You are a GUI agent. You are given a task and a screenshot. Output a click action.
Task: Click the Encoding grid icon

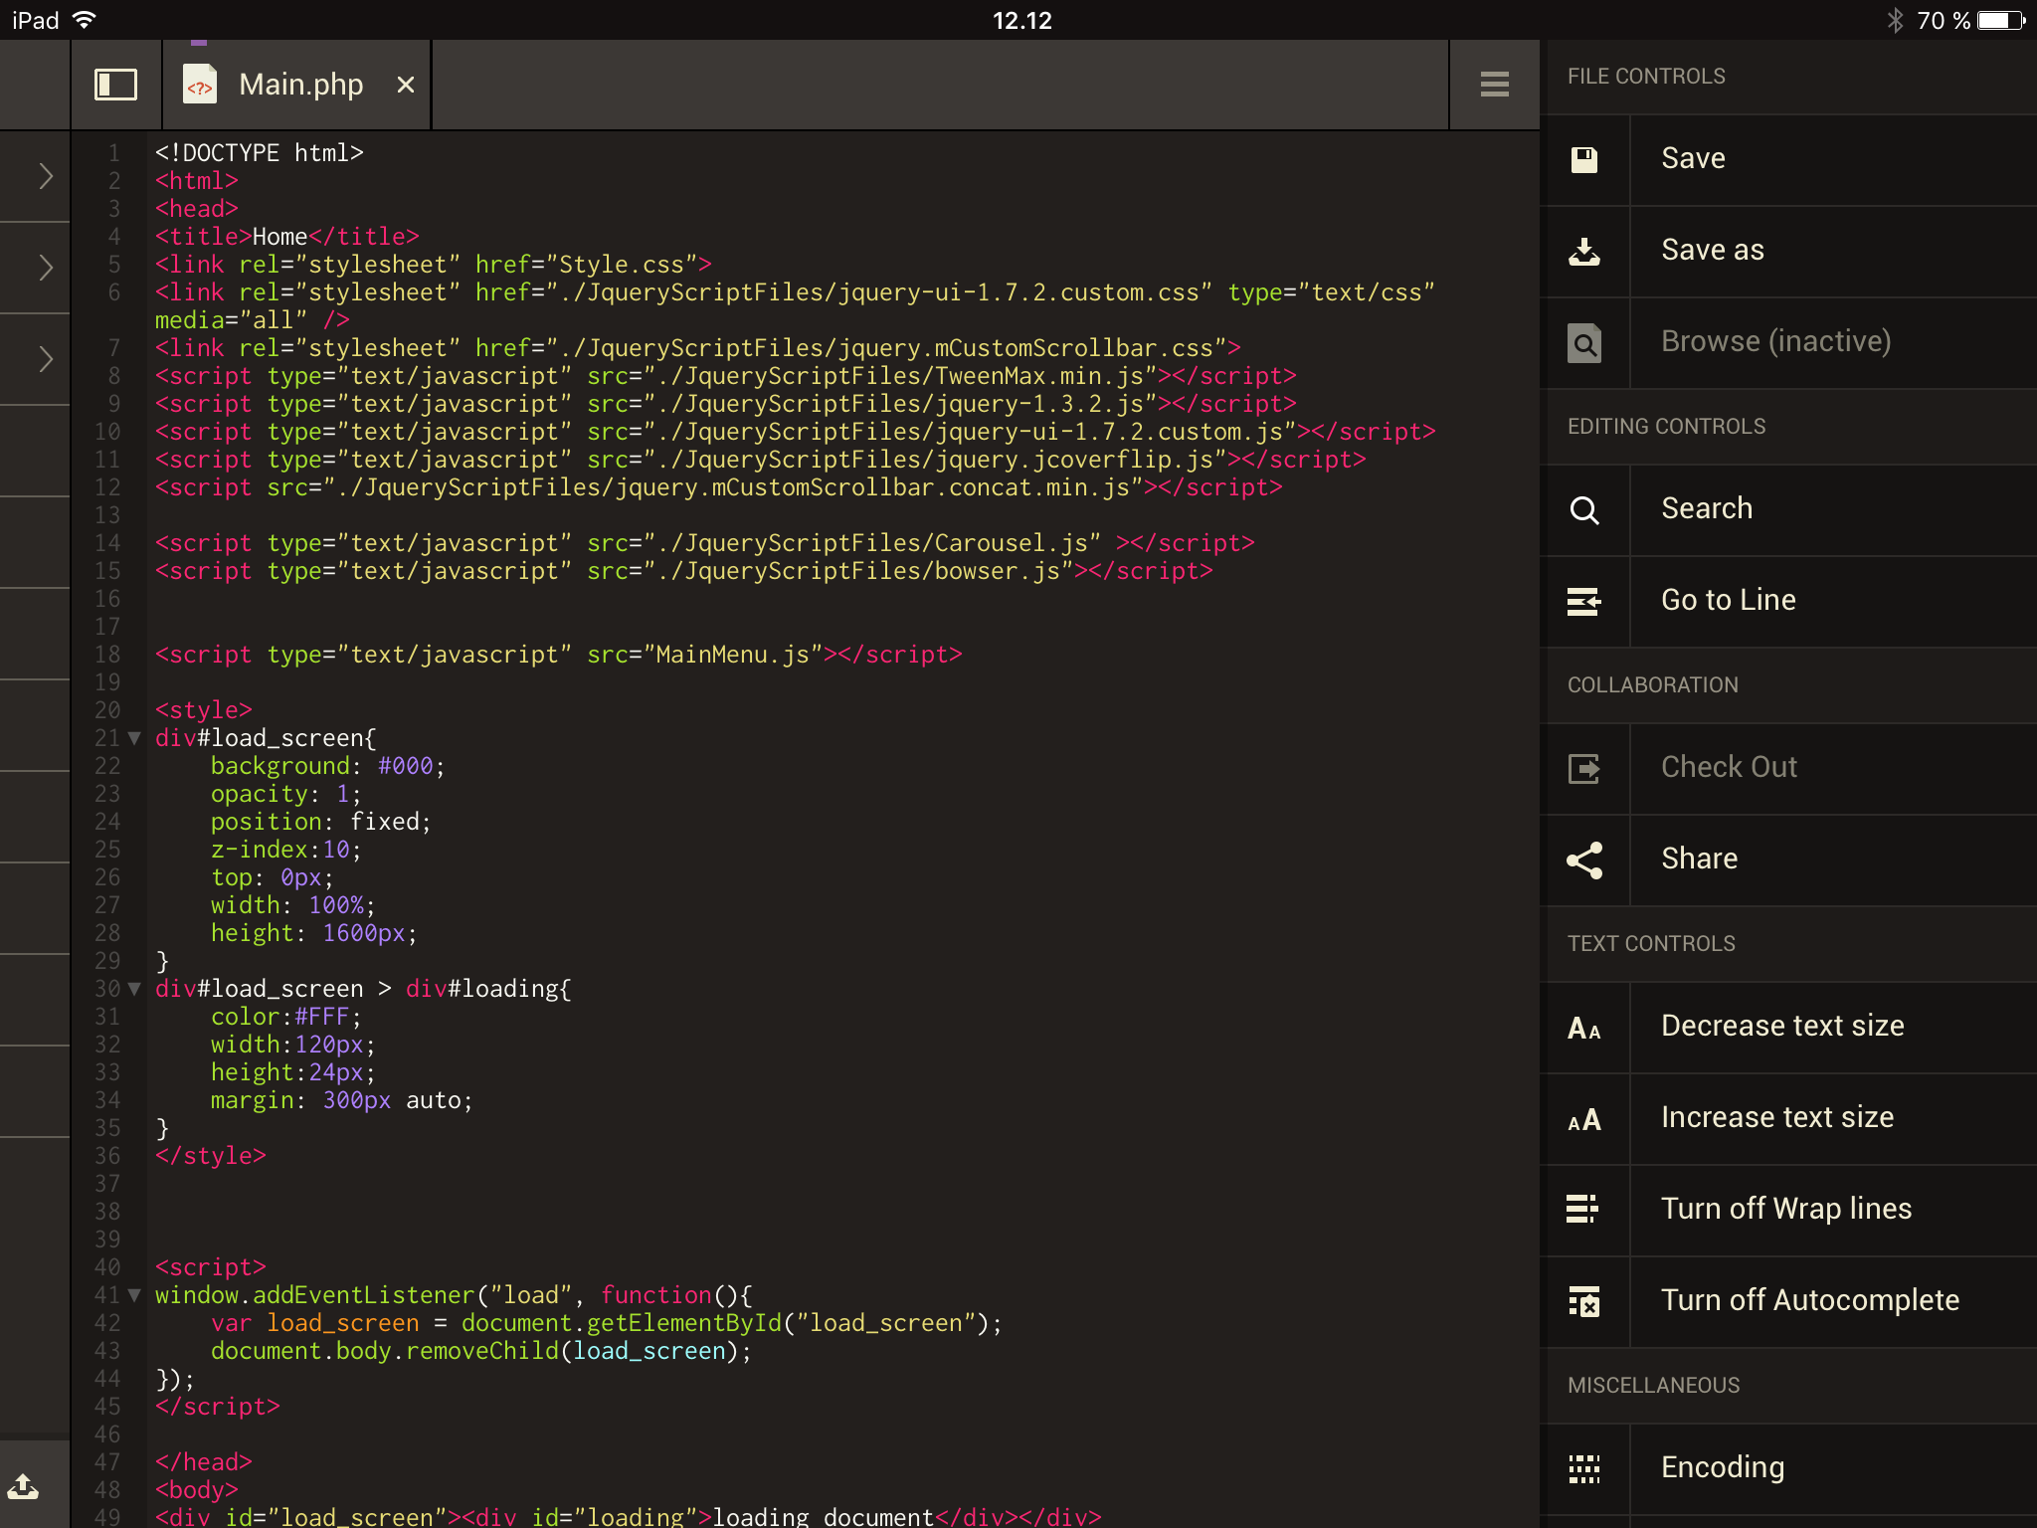tap(1584, 1468)
